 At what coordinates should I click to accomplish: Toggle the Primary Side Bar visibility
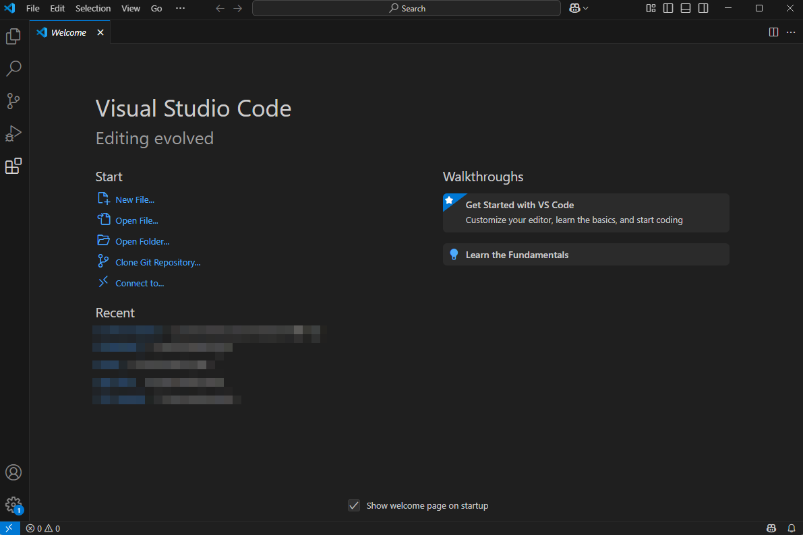click(x=668, y=8)
